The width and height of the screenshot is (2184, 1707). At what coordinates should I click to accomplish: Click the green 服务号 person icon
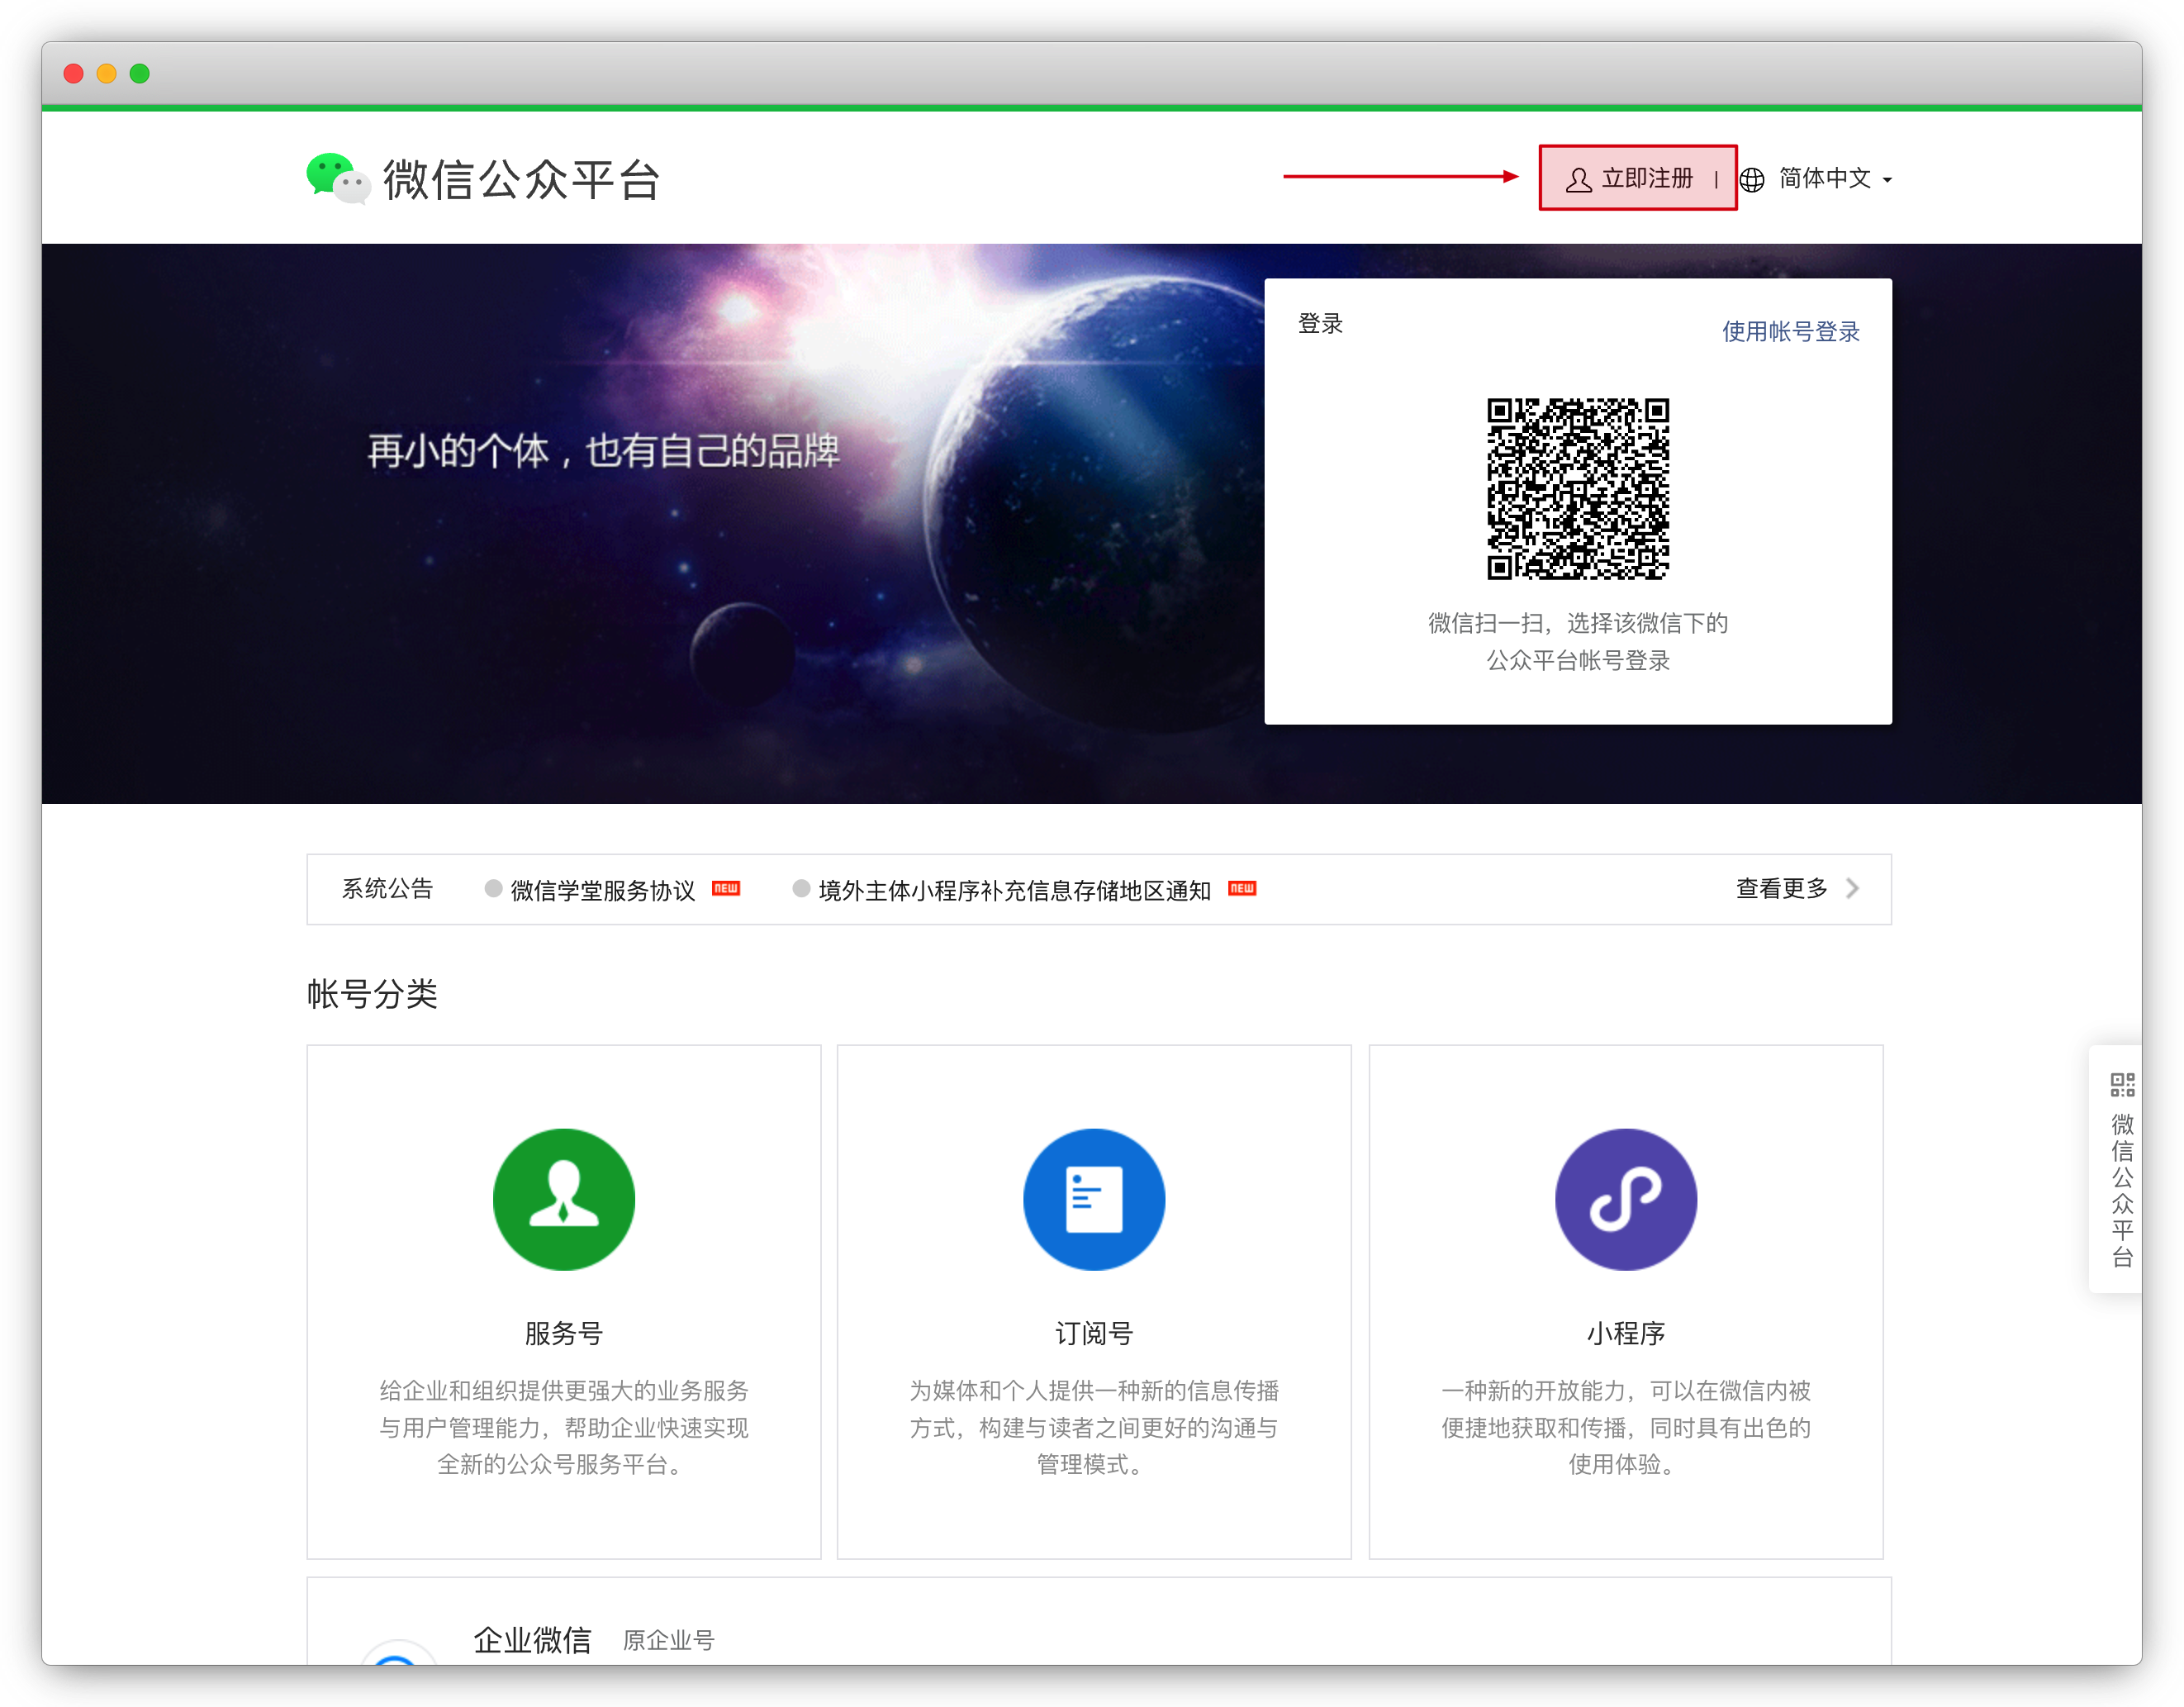pos(564,1199)
